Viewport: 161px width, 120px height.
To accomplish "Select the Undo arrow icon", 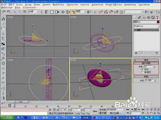I will [x=4, y=12].
